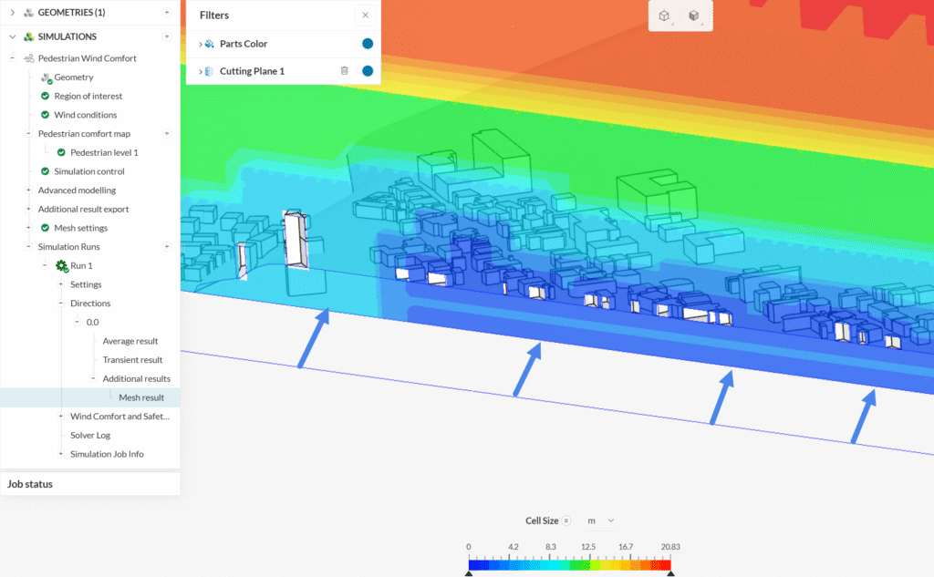Add a new simulation with the plus icon

pos(166,36)
